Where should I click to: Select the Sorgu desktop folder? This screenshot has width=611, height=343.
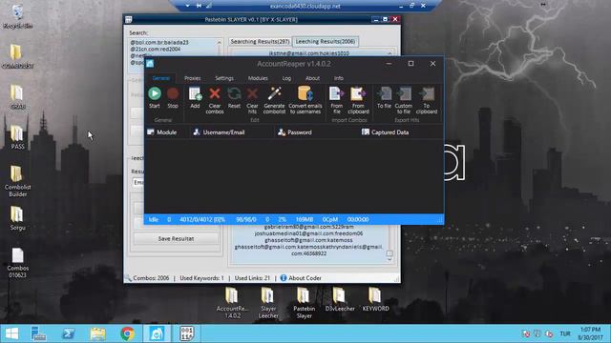tap(17, 218)
